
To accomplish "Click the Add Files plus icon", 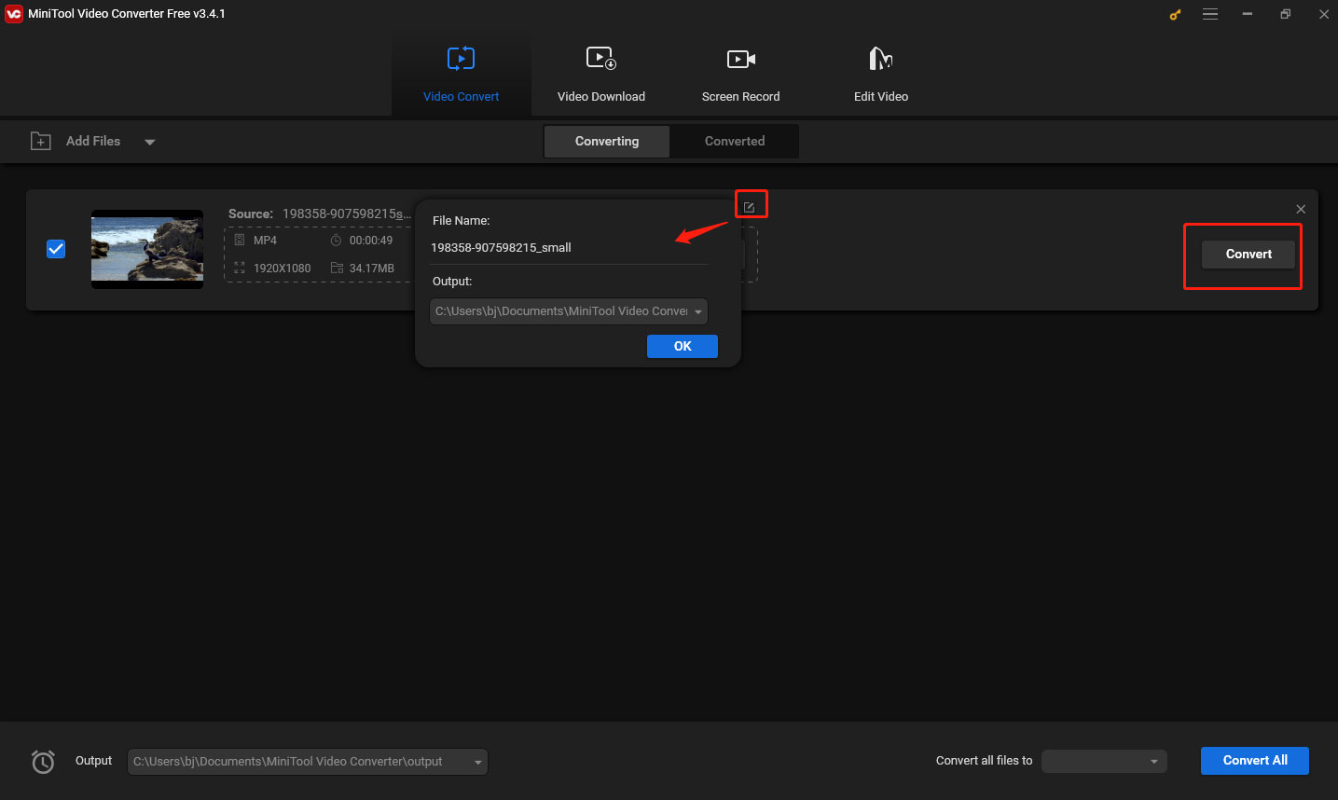I will coord(41,142).
